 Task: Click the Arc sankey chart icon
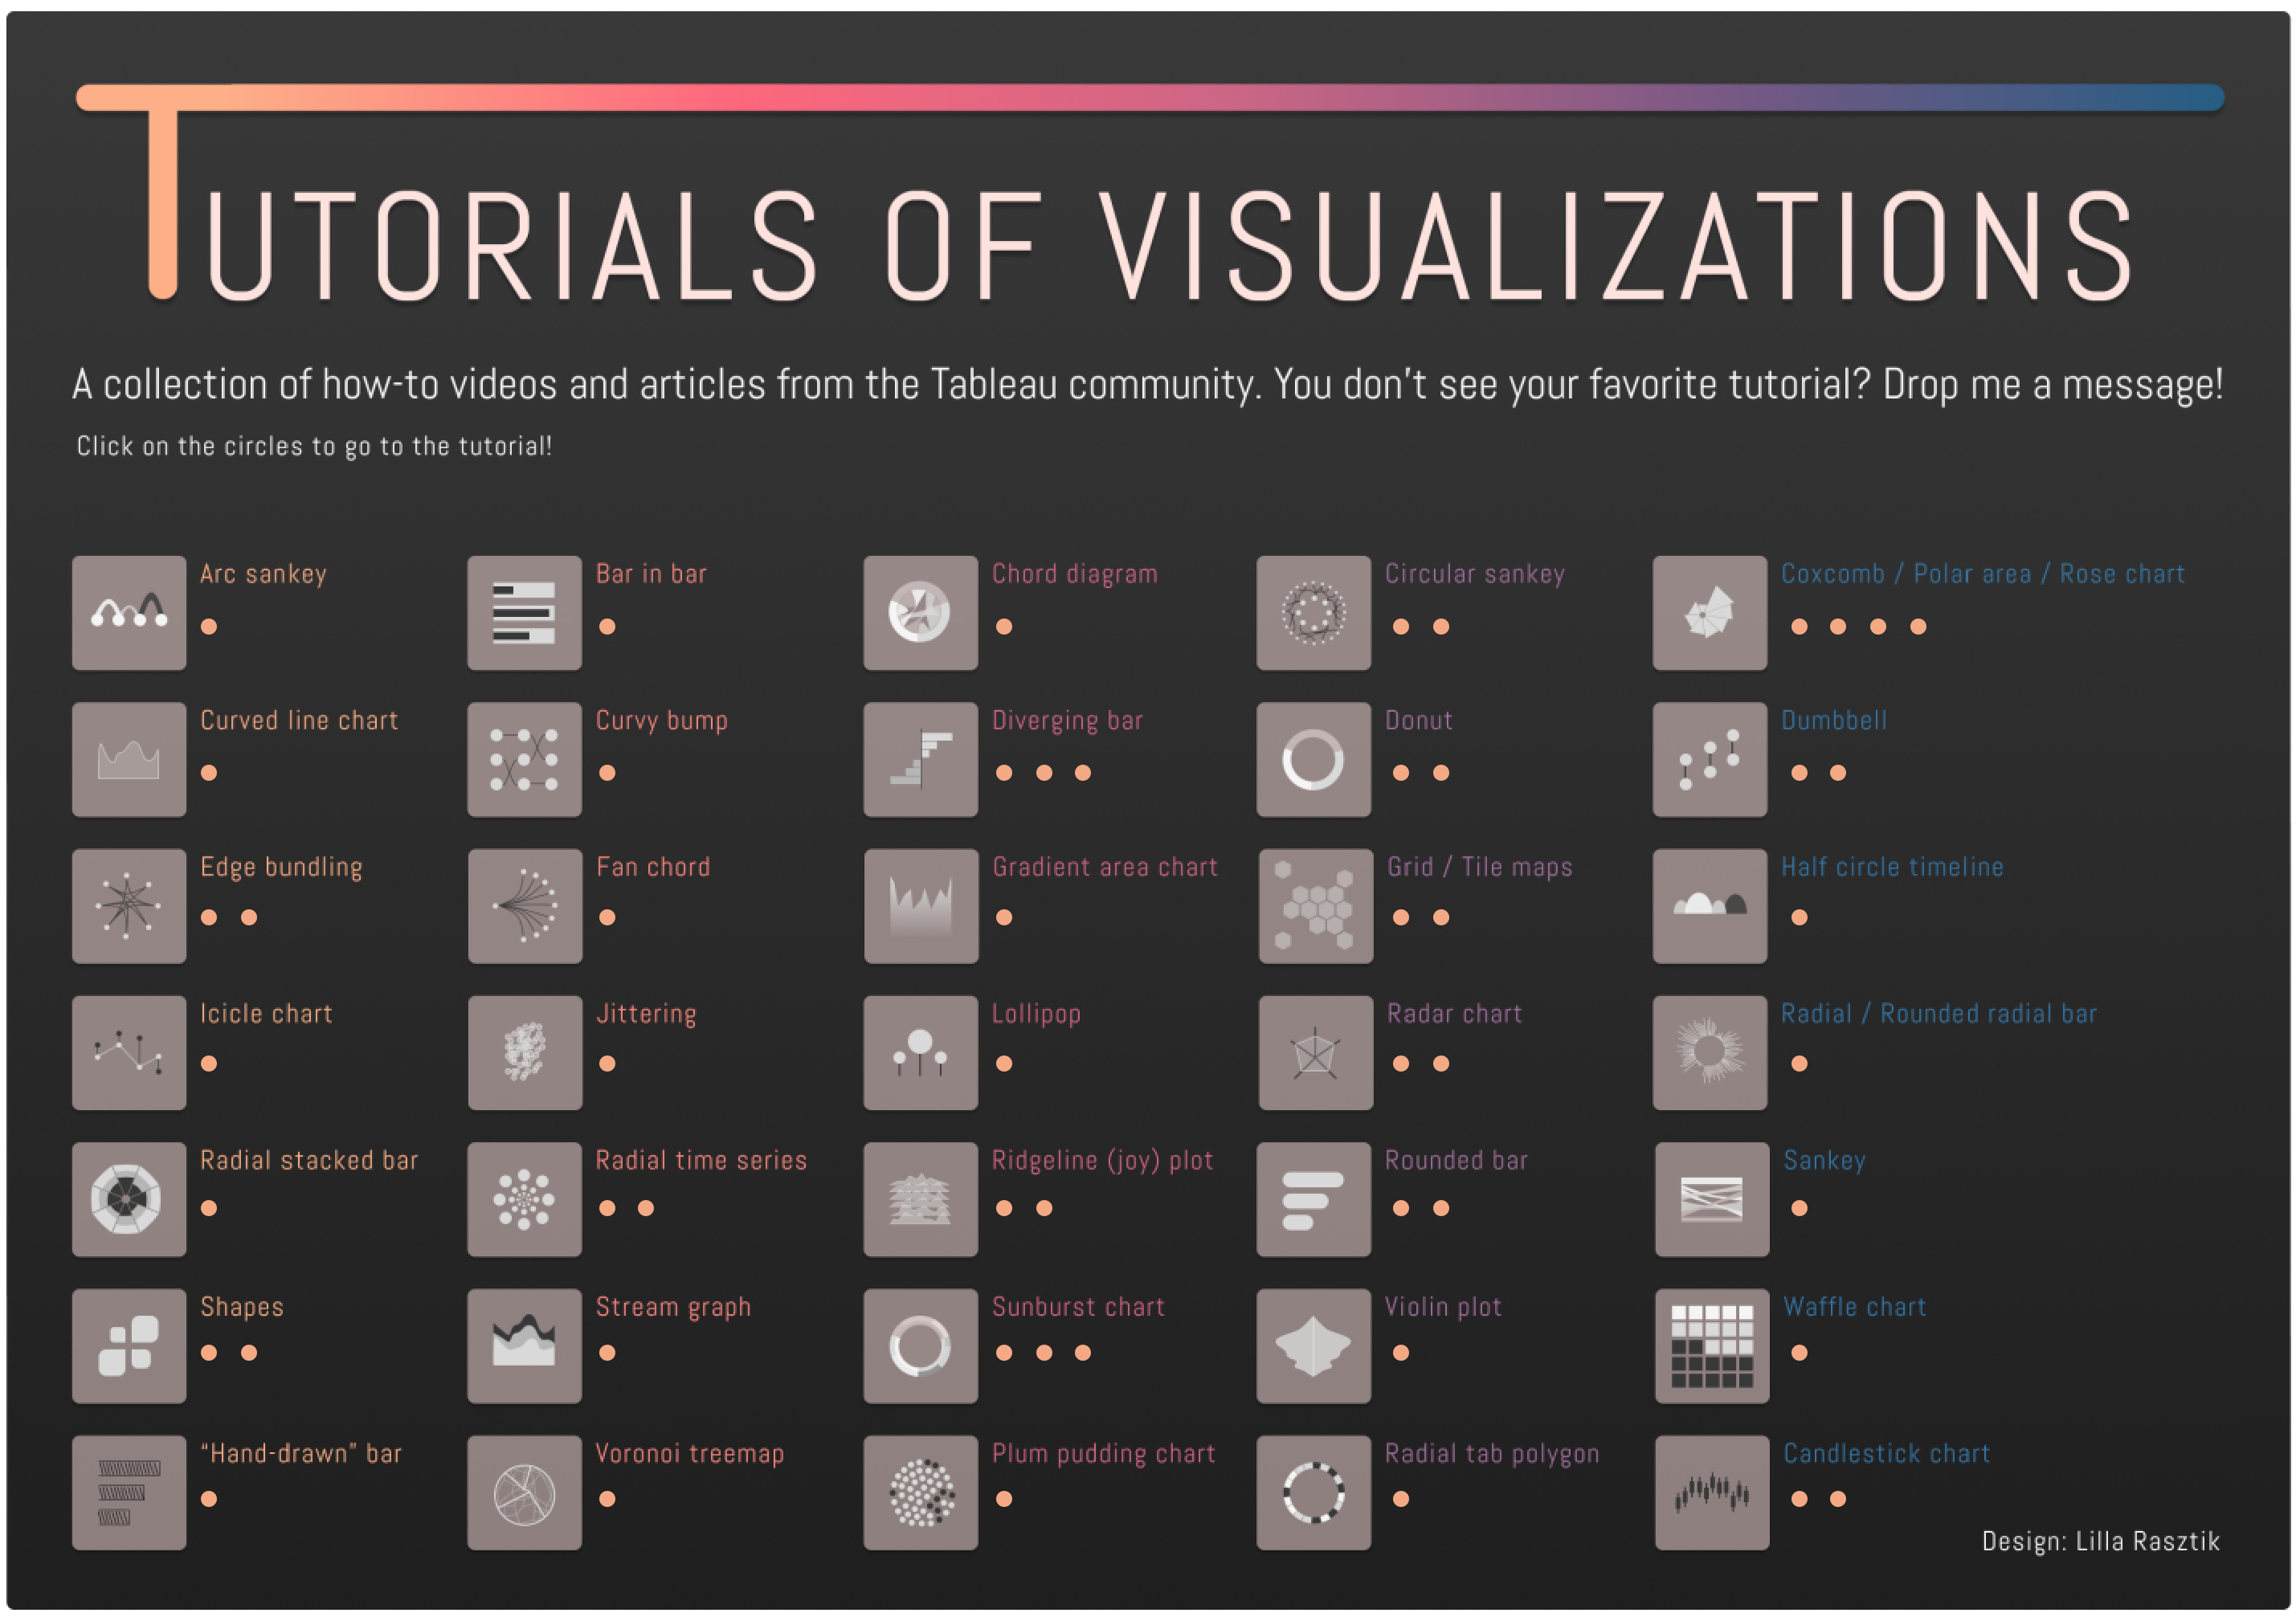129,612
